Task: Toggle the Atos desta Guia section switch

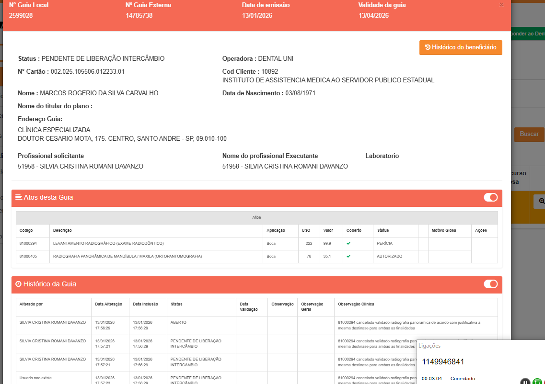Action: [490, 197]
